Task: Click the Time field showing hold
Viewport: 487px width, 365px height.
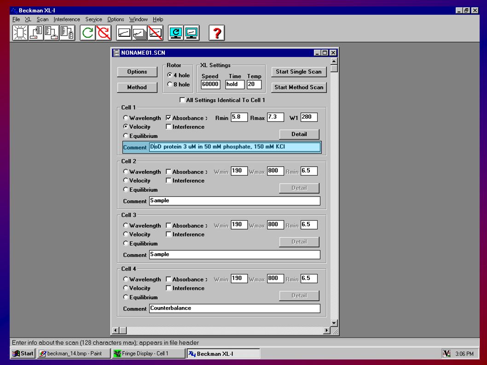Action: click(x=234, y=84)
